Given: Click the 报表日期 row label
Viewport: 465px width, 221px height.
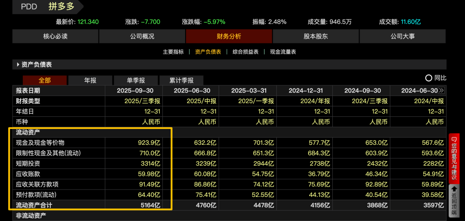Looking at the screenshot, I should tap(28, 90).
